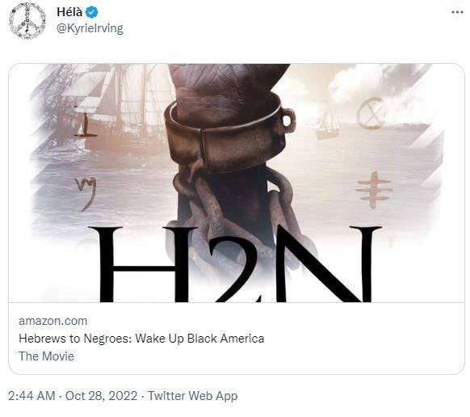Click the small distant ship in image
Viewport: 470px width, 417px height.
coord(327,125)
